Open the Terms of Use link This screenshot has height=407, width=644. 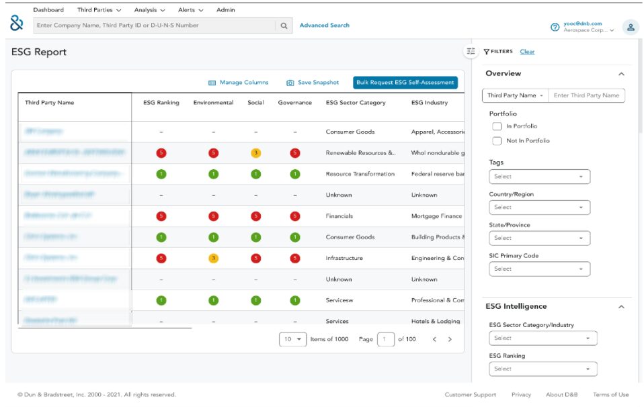611,395
